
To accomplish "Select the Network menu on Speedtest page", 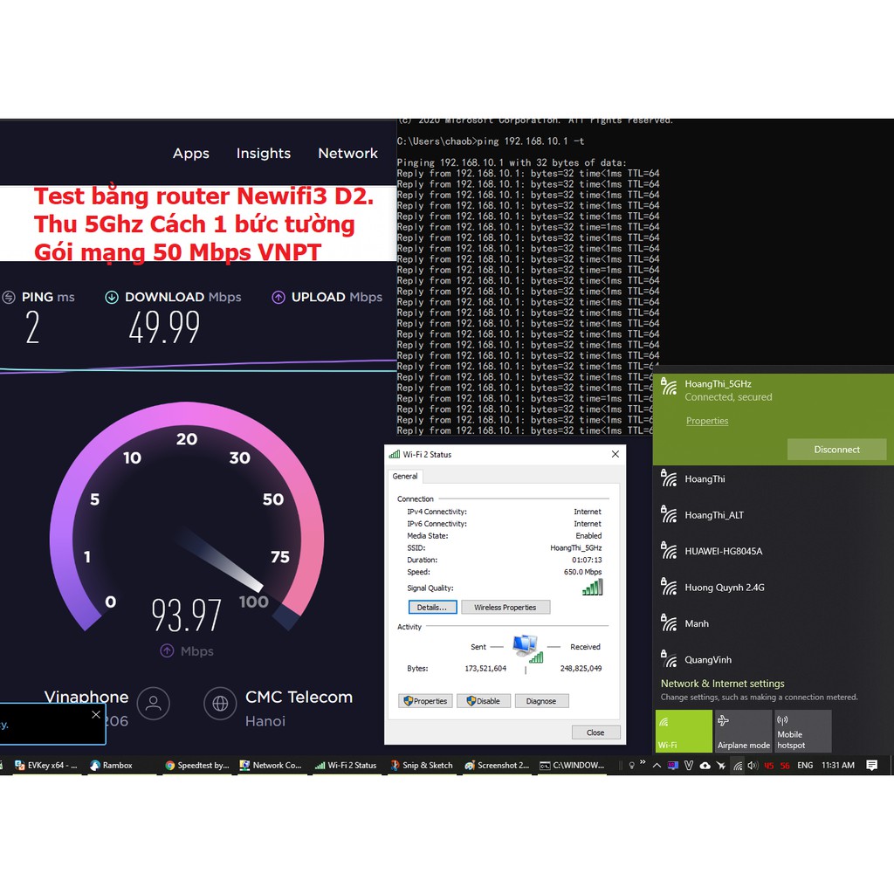I will click(x=347, y=153).
